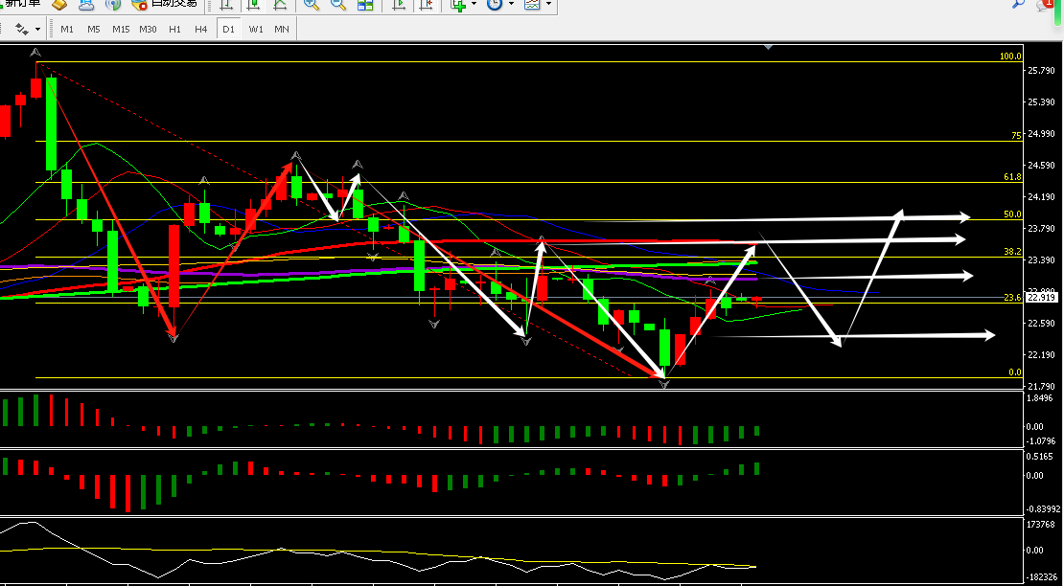Open the signal radio icon in toolbar

pyautogui.click(x=114, y=5)
